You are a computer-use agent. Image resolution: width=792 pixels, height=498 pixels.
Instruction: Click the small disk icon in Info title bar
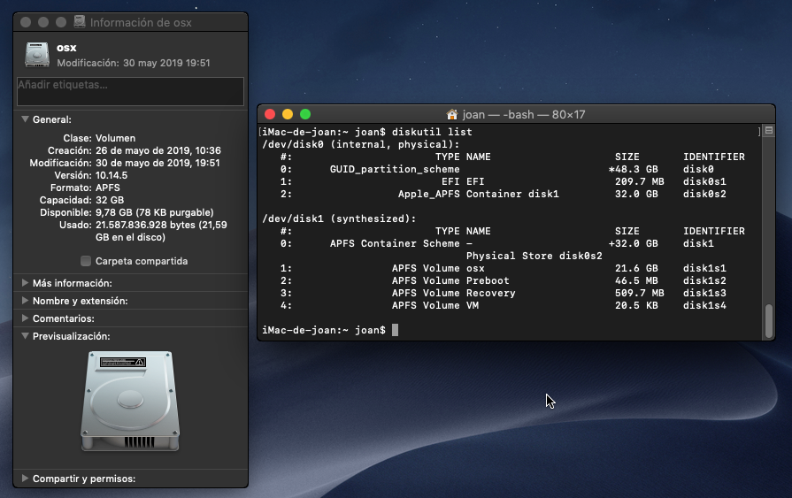pos(80,22)
